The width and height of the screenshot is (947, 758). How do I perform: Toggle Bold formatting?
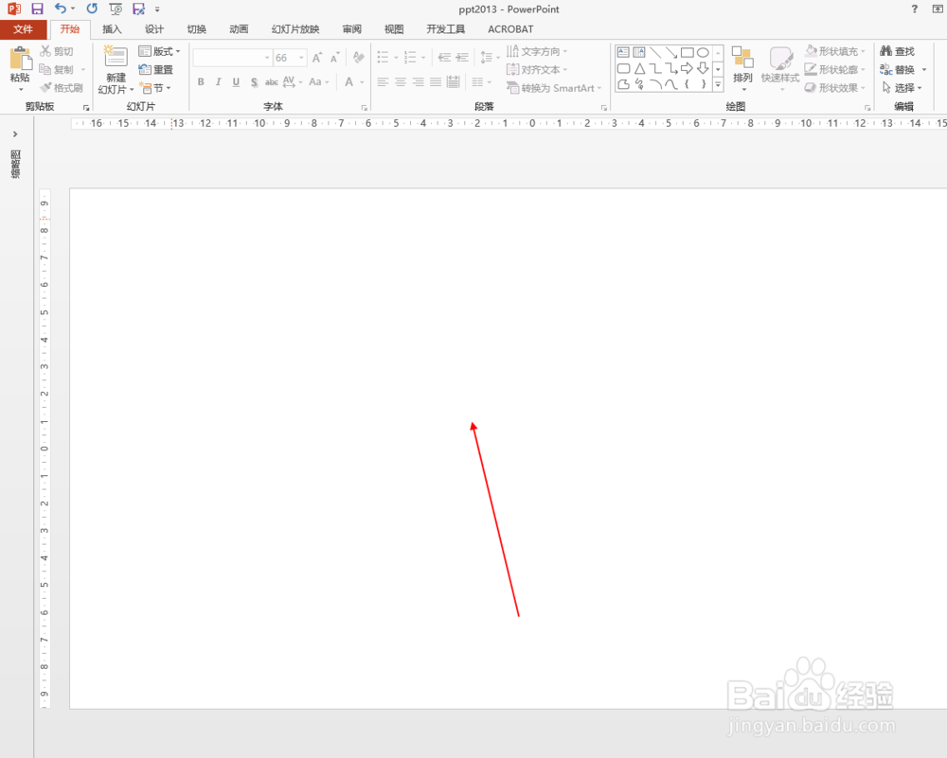pos(201,82)
